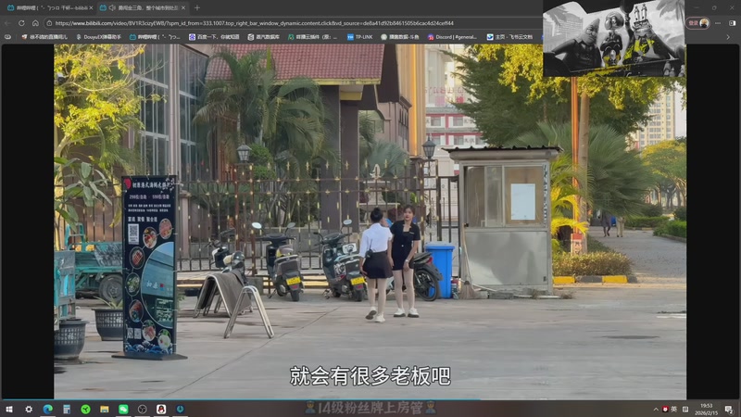Mute audio on the second tab speaker icon
741x417 pixels.
pos(112,8)
